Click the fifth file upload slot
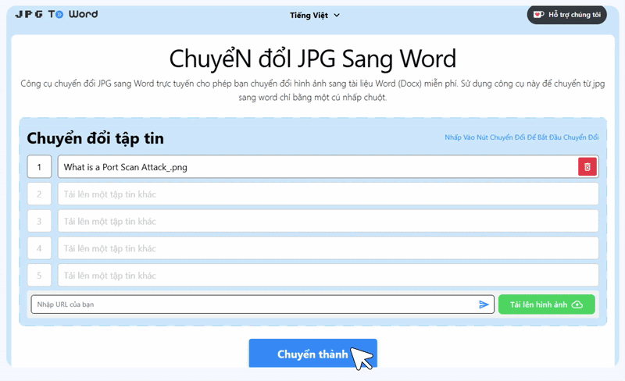Screen dimensions: 625x381 pyautogui.click(x=327, y=276)
